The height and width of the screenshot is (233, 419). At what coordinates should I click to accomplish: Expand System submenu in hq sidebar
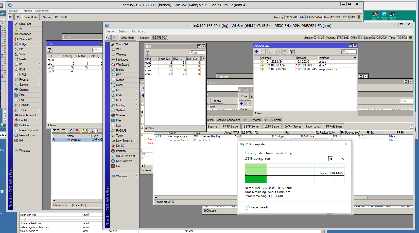[x=136, y=110]
